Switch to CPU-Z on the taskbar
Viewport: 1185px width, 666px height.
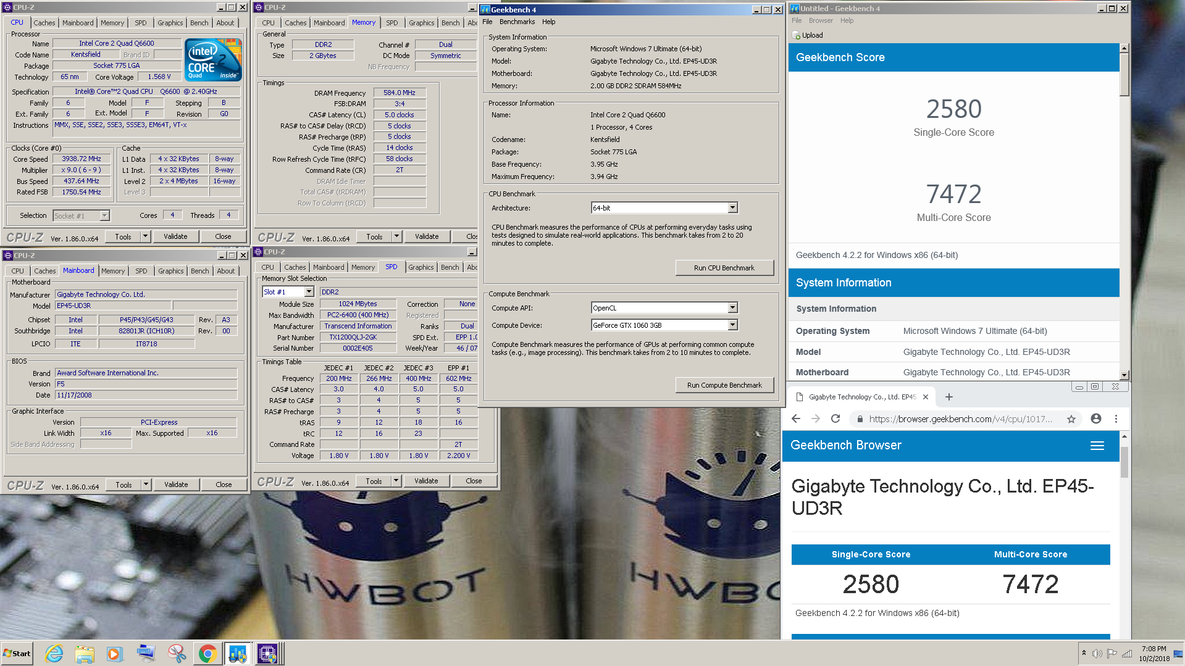click(268, 654)
